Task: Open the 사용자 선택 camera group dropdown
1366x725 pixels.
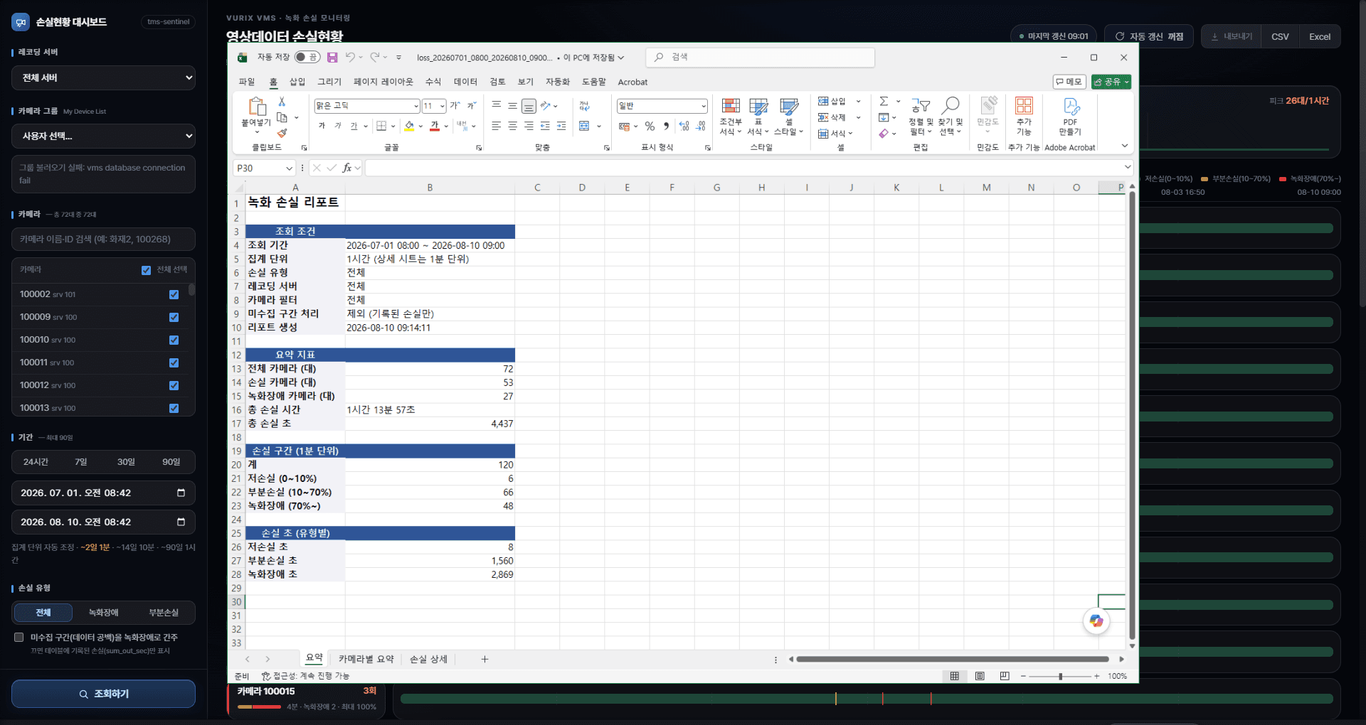Action: pyautogui.click(x=103, y=136)
